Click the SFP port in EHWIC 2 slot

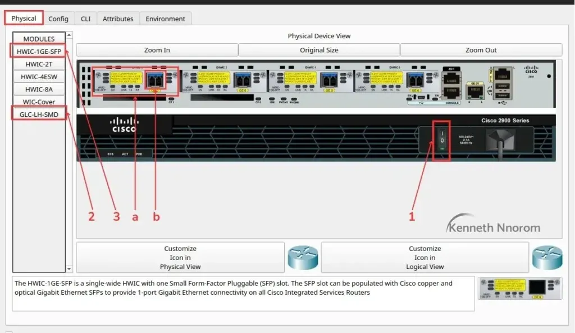(x=243, y=80)
